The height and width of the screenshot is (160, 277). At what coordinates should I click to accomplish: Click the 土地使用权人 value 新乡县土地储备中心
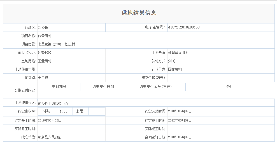(53, 104)
